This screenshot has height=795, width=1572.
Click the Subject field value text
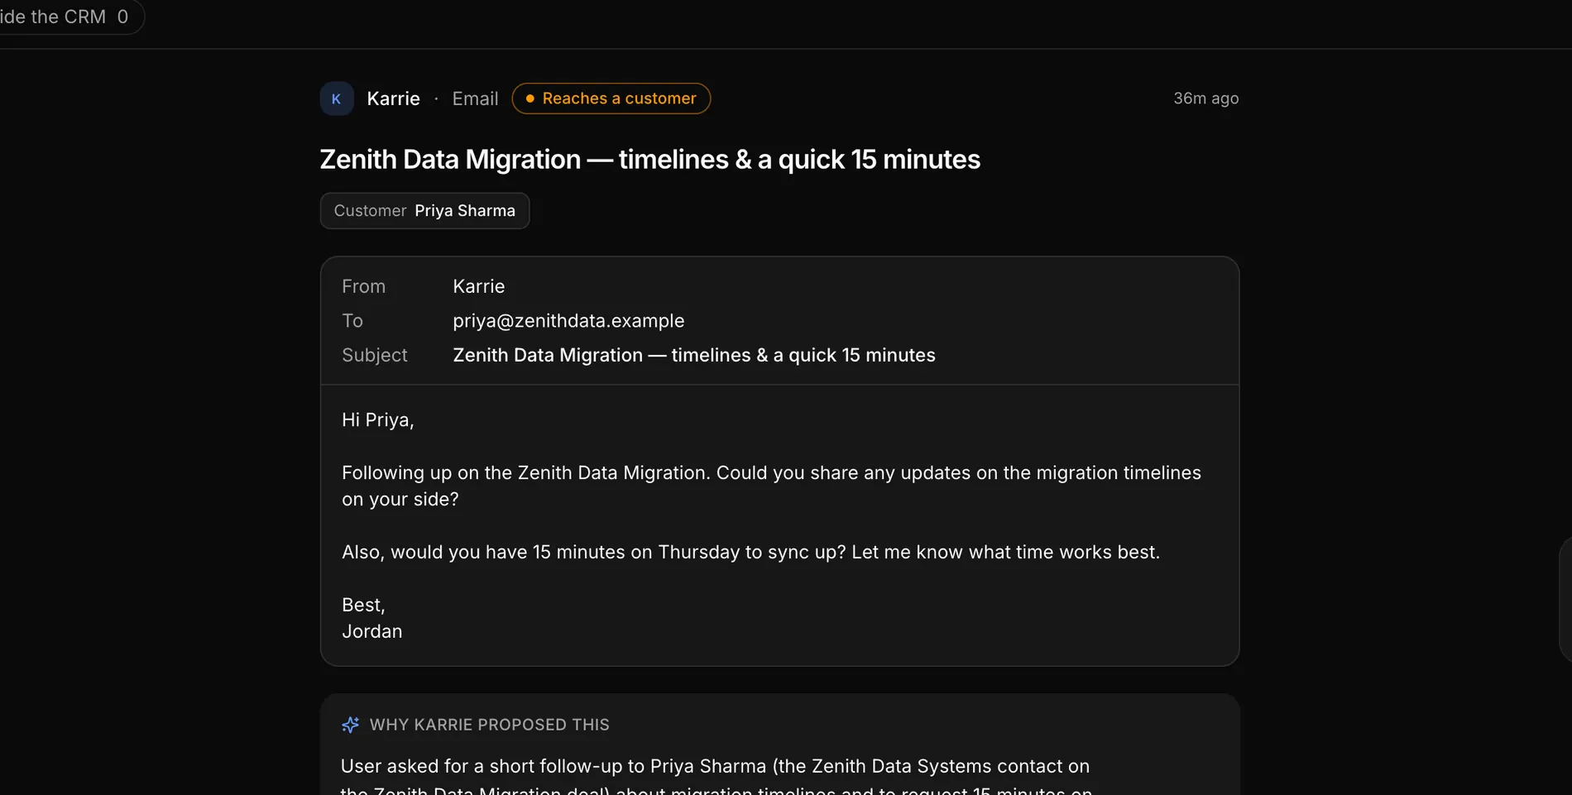tap(693, 355)
